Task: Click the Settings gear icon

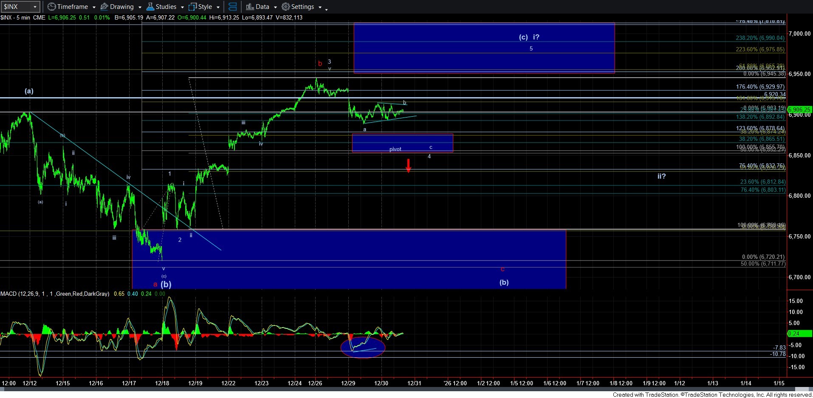Action: point(286,7)
